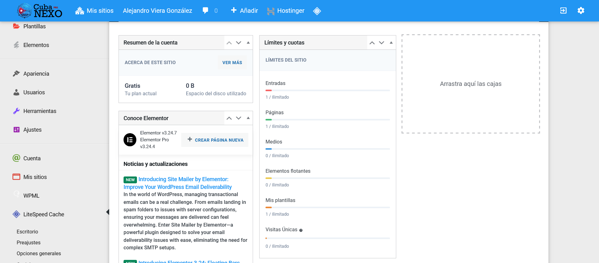This screenshot has width=599, height=263.
Task: Open Alejandro Viera González site menu
Action: point(158,11)
